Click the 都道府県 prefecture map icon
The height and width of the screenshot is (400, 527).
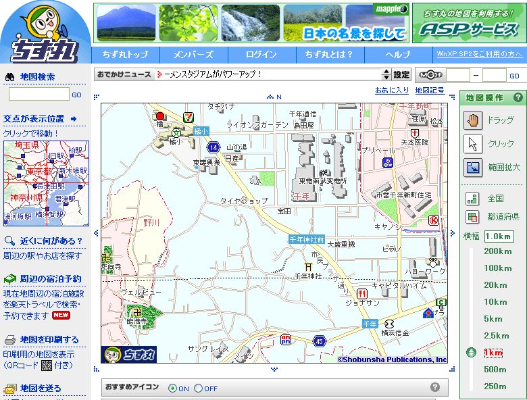(472, 217)
